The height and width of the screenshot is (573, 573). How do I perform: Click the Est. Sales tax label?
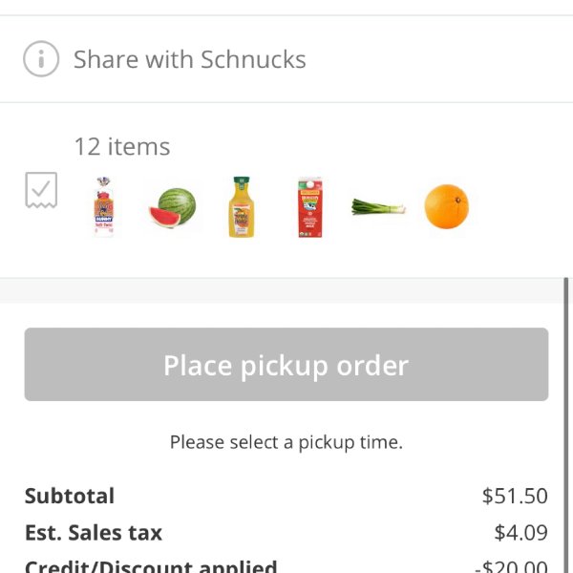pyautogui.click(x=94, y=533)
